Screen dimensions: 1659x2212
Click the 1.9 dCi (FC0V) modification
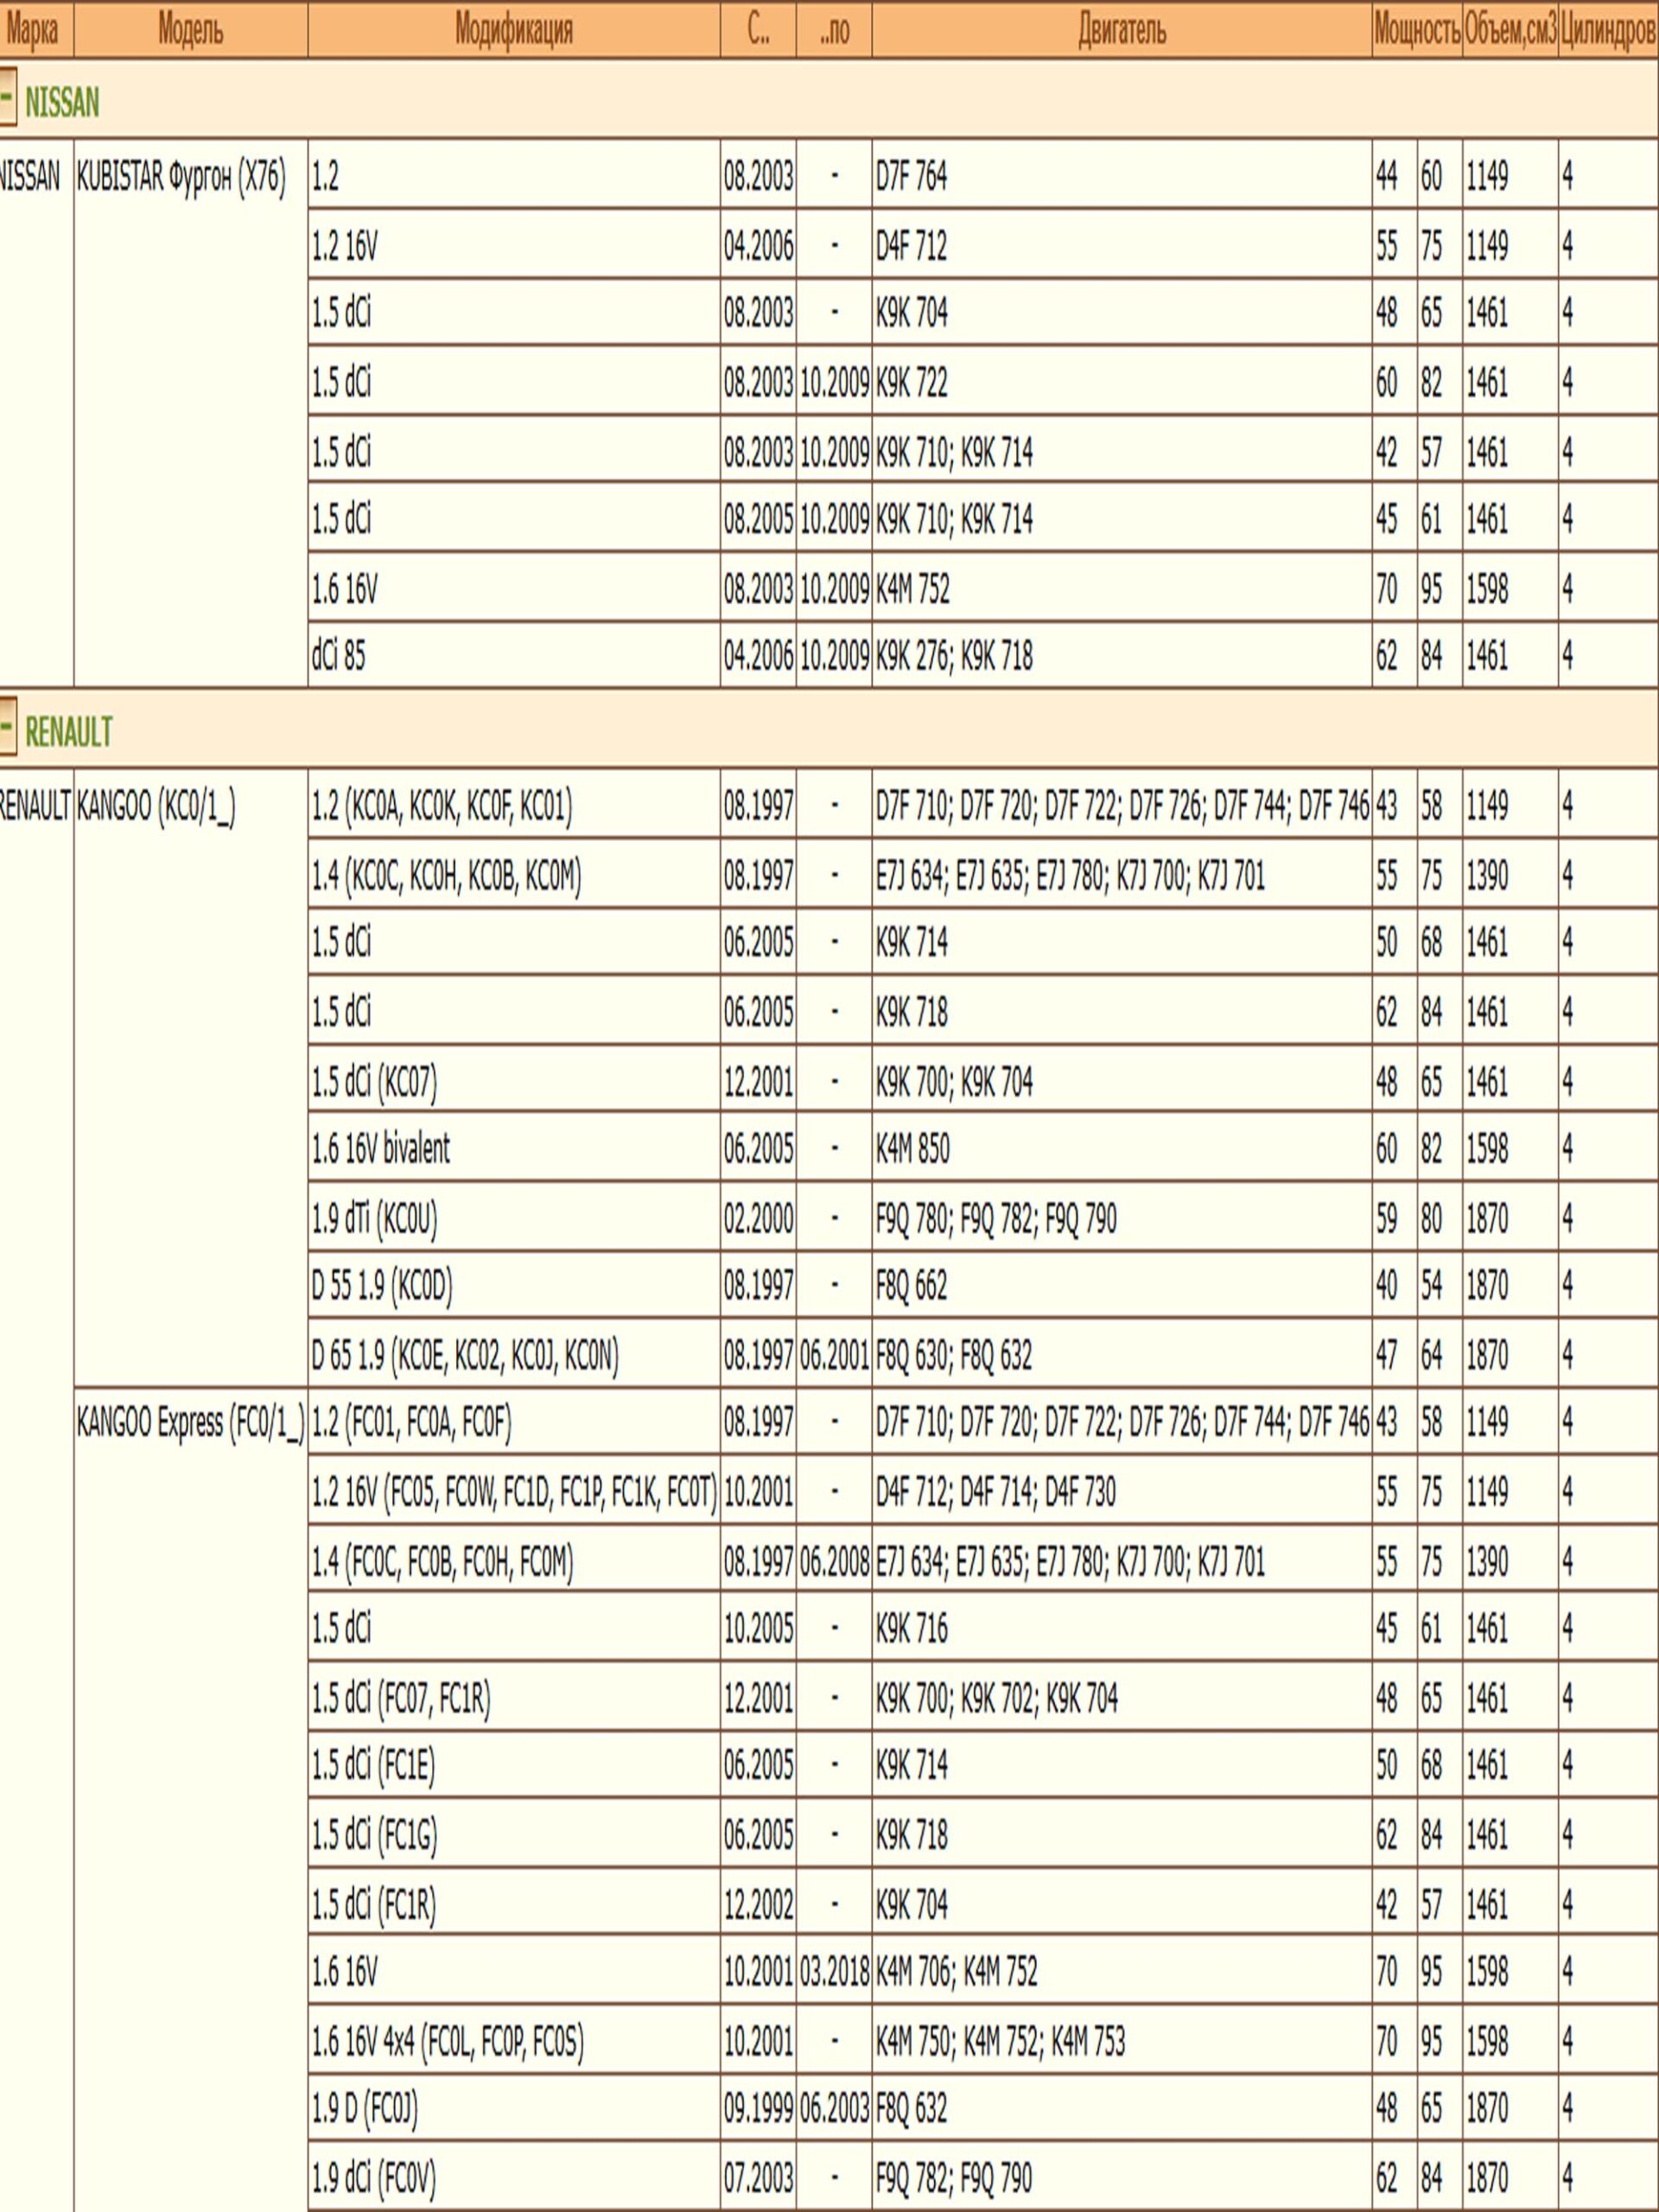pos(374,2177)
